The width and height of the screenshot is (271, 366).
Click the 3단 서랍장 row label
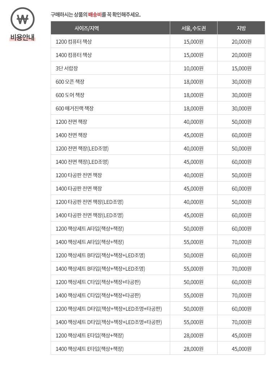(67, 68)
